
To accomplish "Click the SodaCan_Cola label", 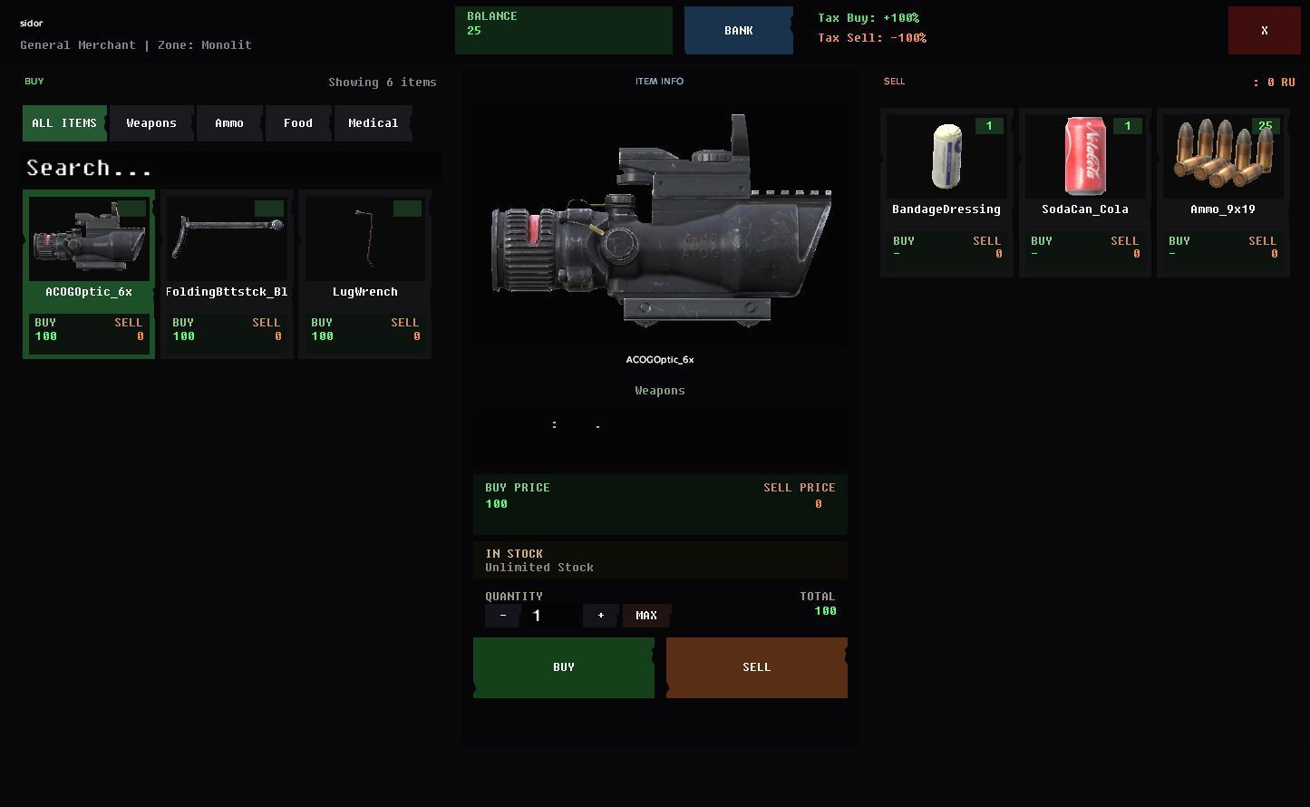I will coord(1085,209).
